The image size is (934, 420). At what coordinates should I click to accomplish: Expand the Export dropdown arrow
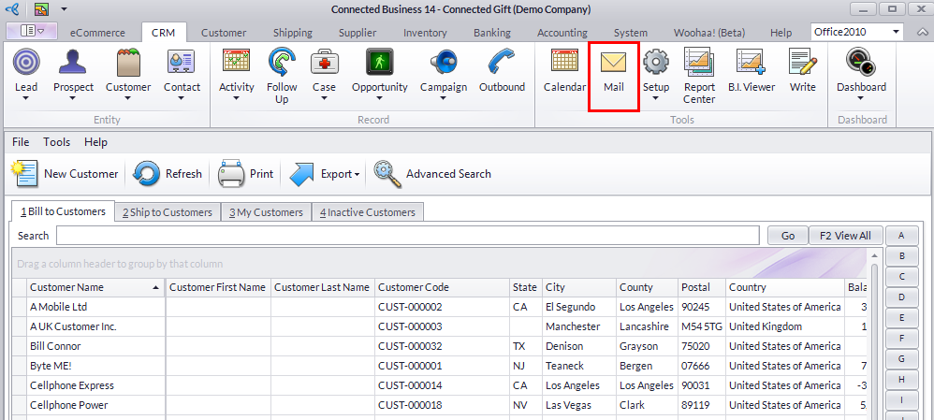click(357, 174)
